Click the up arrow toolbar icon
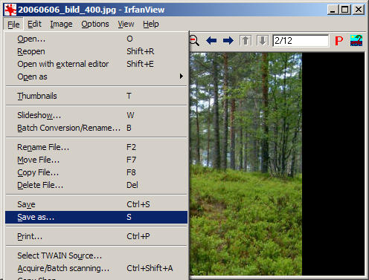This screenshot has width=369, height=280. tap(246, 41)
